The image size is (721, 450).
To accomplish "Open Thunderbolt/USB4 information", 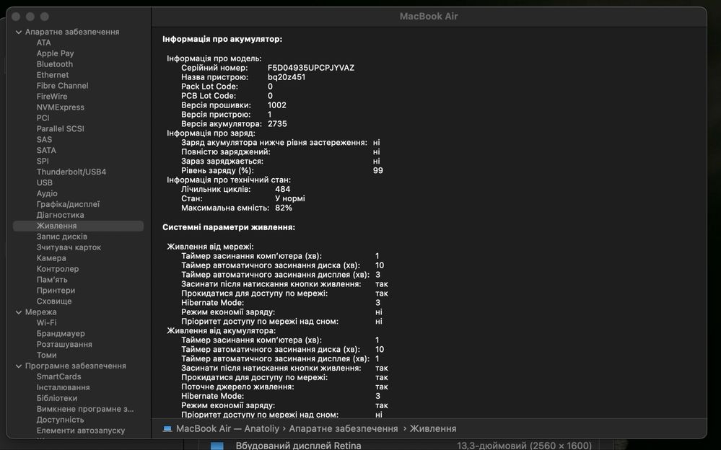I will click(71, 172).
